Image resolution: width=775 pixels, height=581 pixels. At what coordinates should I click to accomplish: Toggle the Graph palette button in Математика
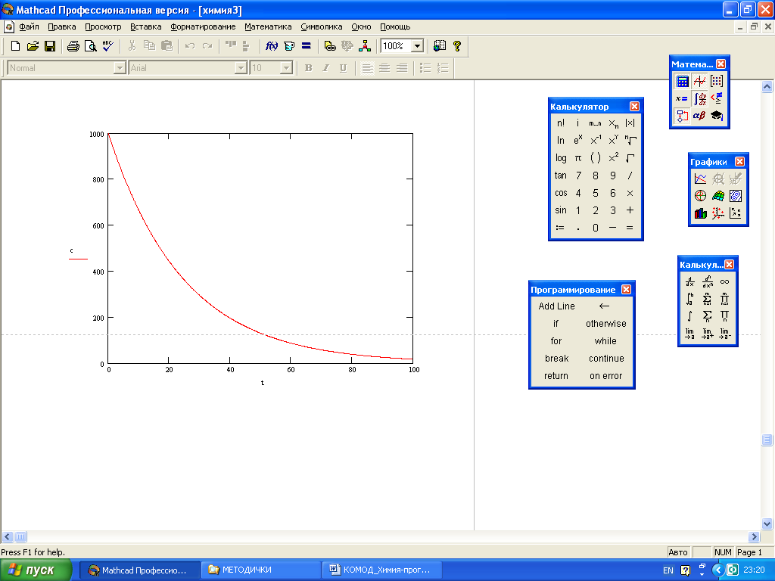(x=699, y=82)
